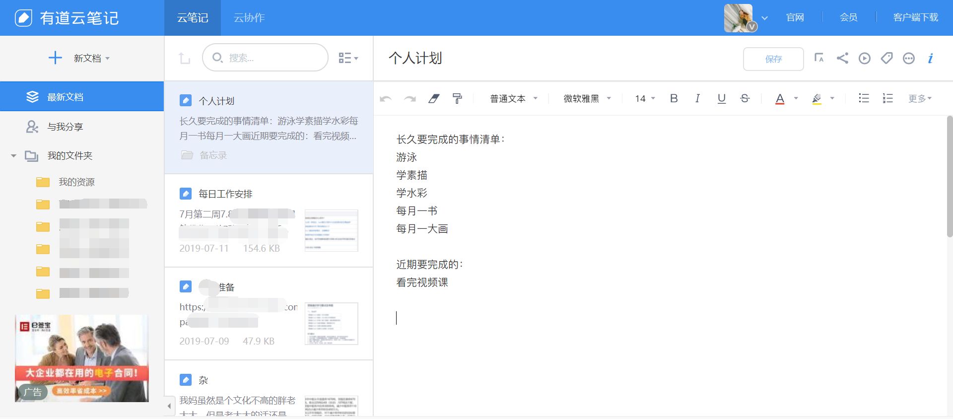Image resolution: width=953 pixels, height=419 pixels.
Task: Open the 新文档 dropdown arrow
Action: tap(107, 59)
